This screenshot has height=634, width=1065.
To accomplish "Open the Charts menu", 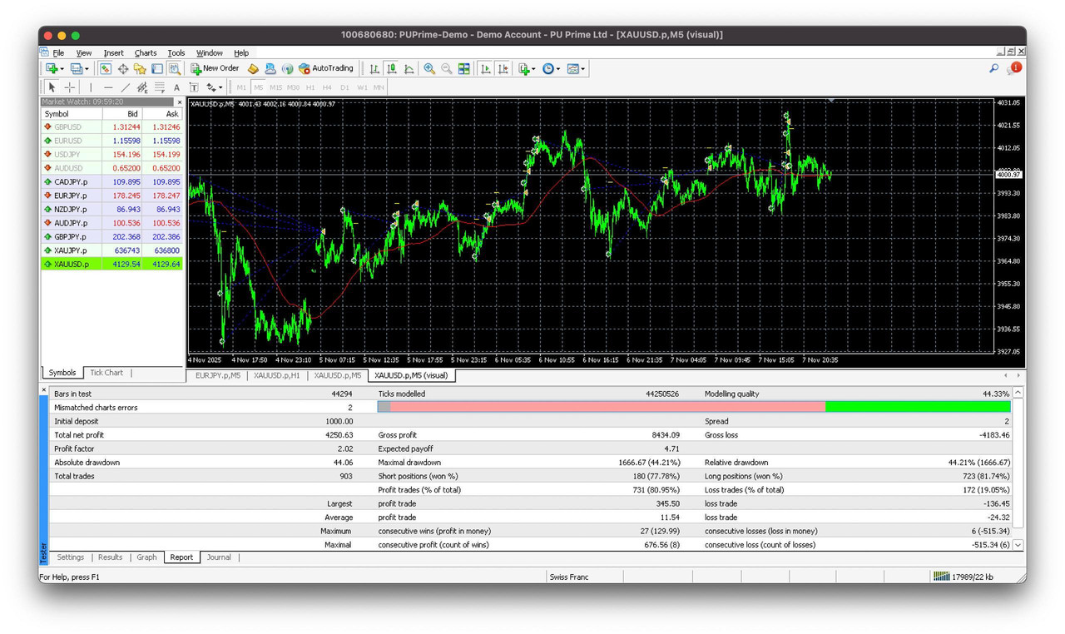I will coord(146,52).
